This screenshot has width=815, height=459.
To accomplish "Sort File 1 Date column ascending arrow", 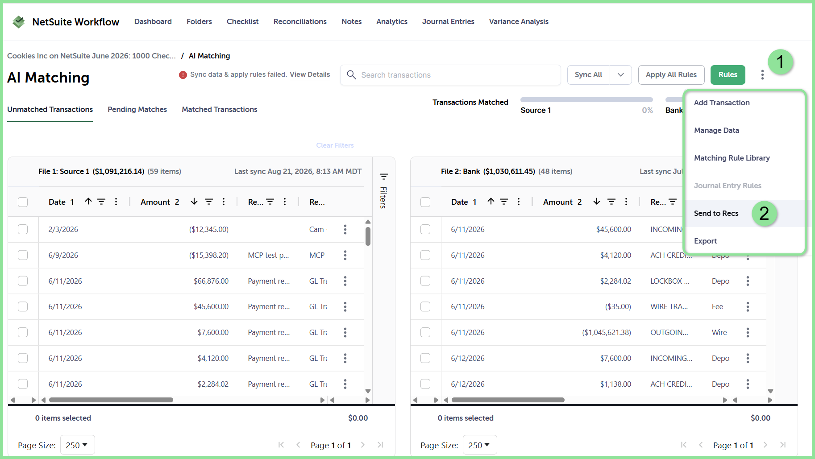I will (x=88, y=202).
